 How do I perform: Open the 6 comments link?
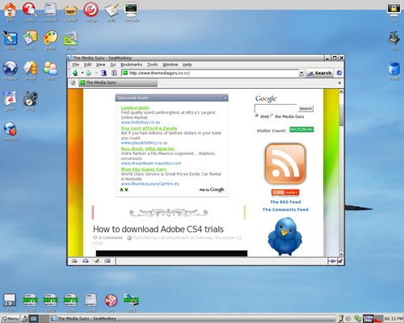[x=111, y=237]
